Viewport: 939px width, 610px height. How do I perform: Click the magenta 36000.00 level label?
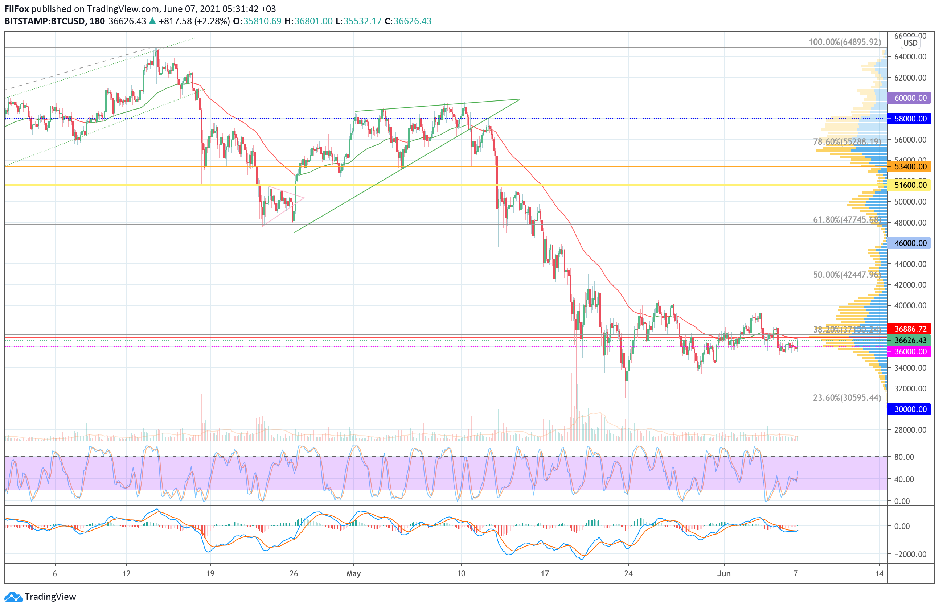[909, 352]
